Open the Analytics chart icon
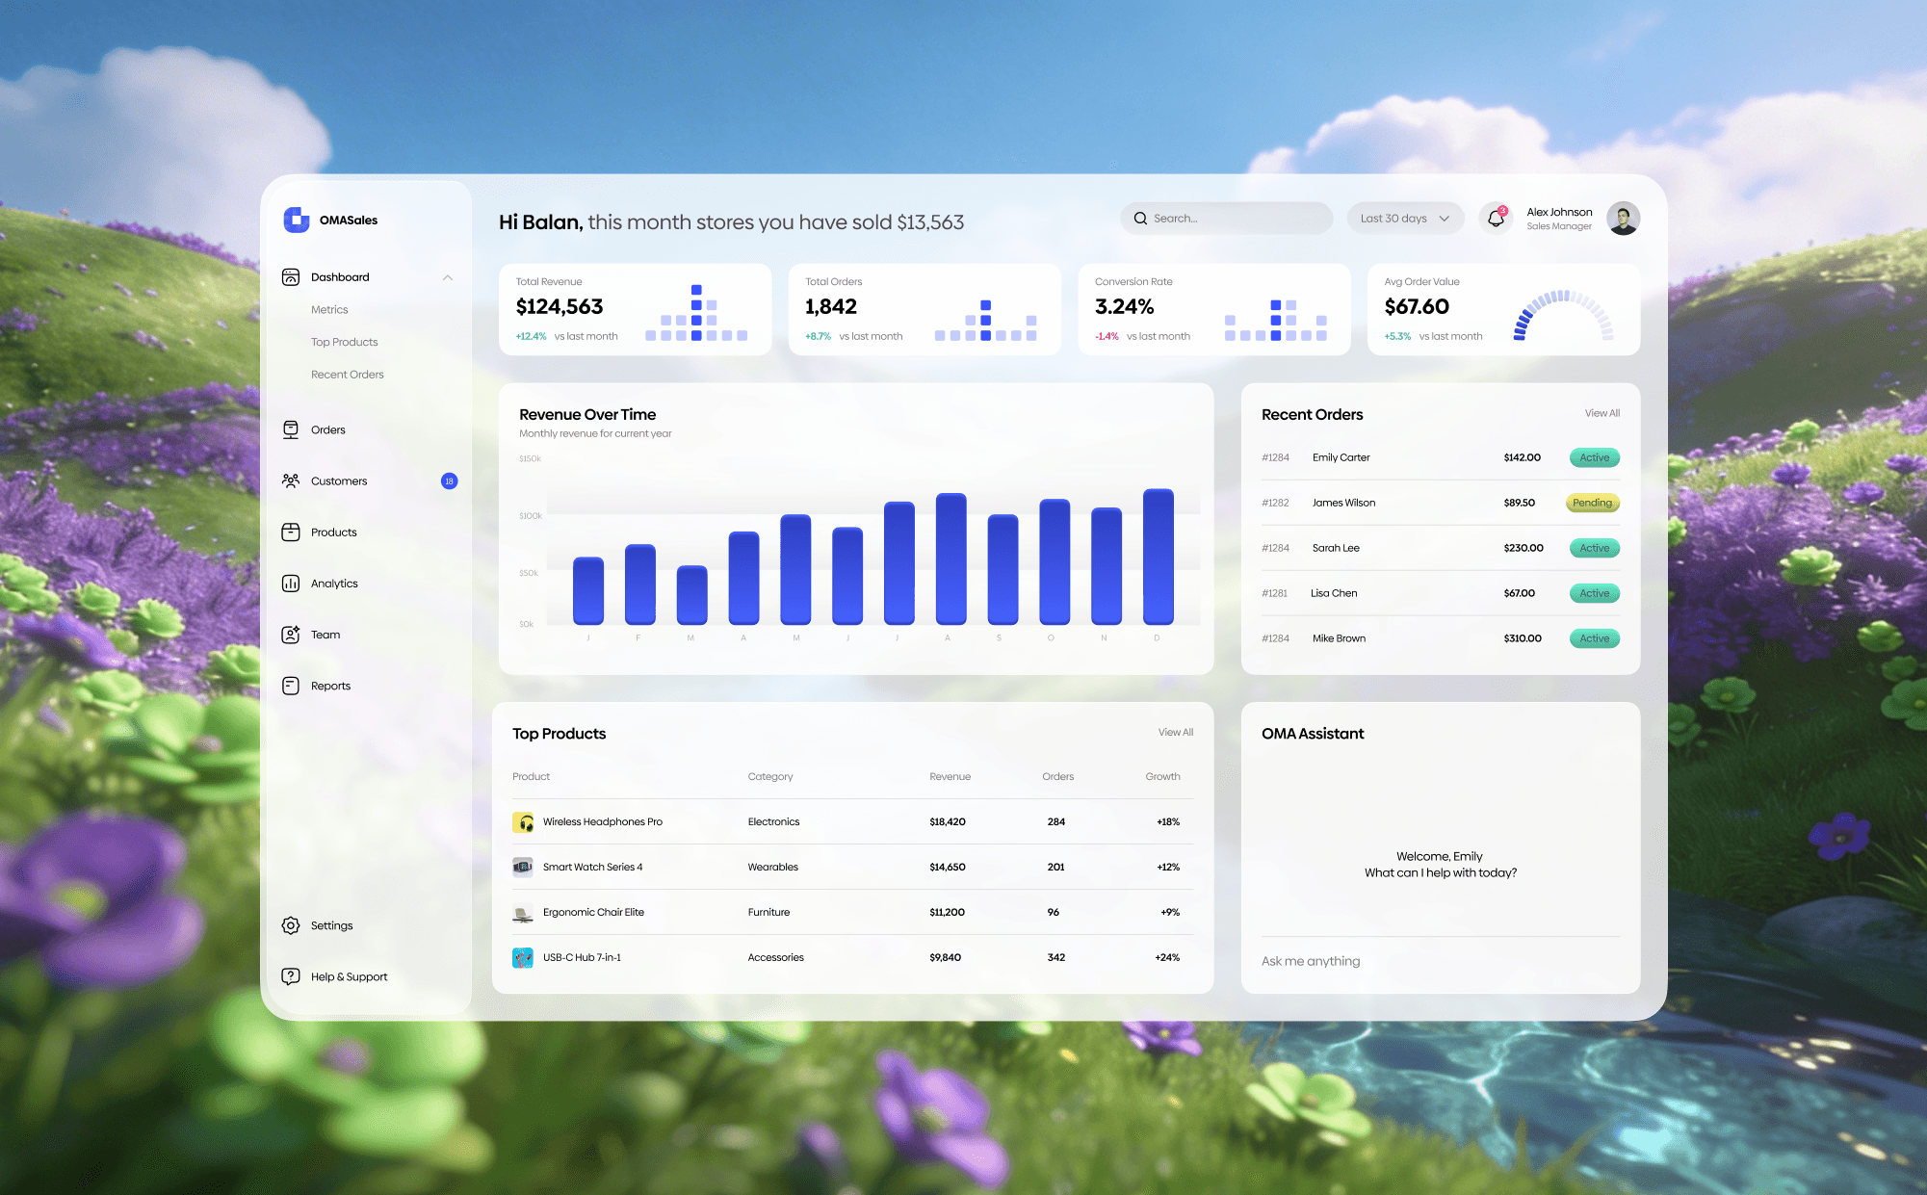 [x=291, y=584]
